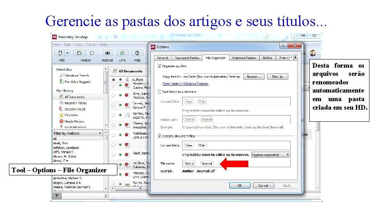This screenshot has height=210, width=373.
Task: Toggle read status dot on the Riedl row
Action: [x=120, y=155]
